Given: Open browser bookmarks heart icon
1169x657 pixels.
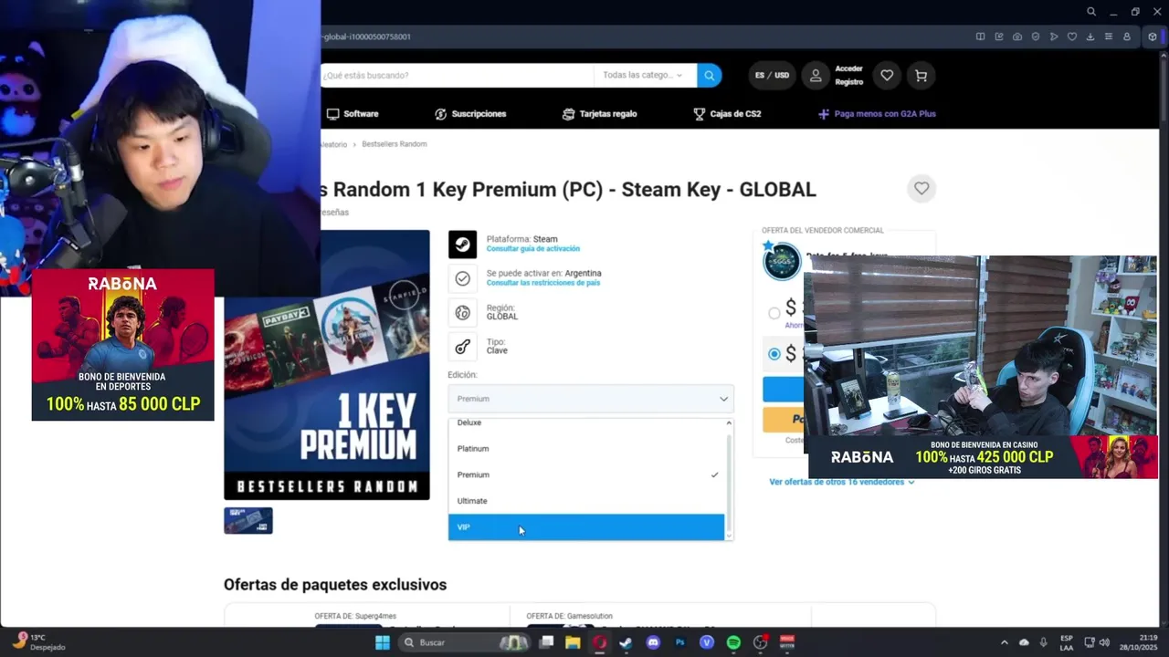Looking at the screenshot, I should pos(1072,36).
